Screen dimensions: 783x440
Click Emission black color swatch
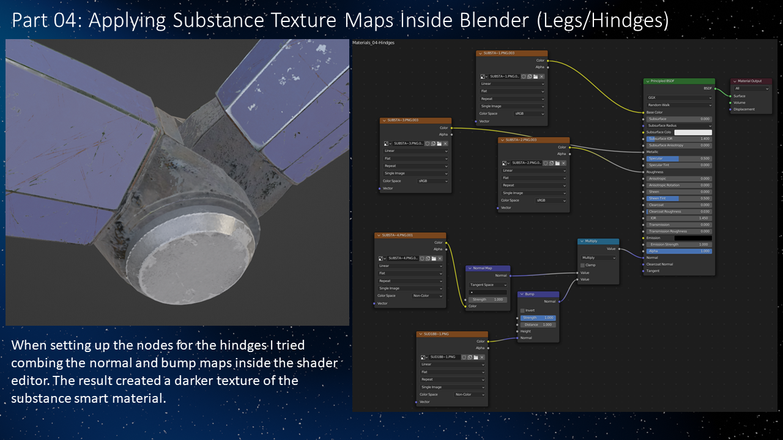[x=693, y=238]
